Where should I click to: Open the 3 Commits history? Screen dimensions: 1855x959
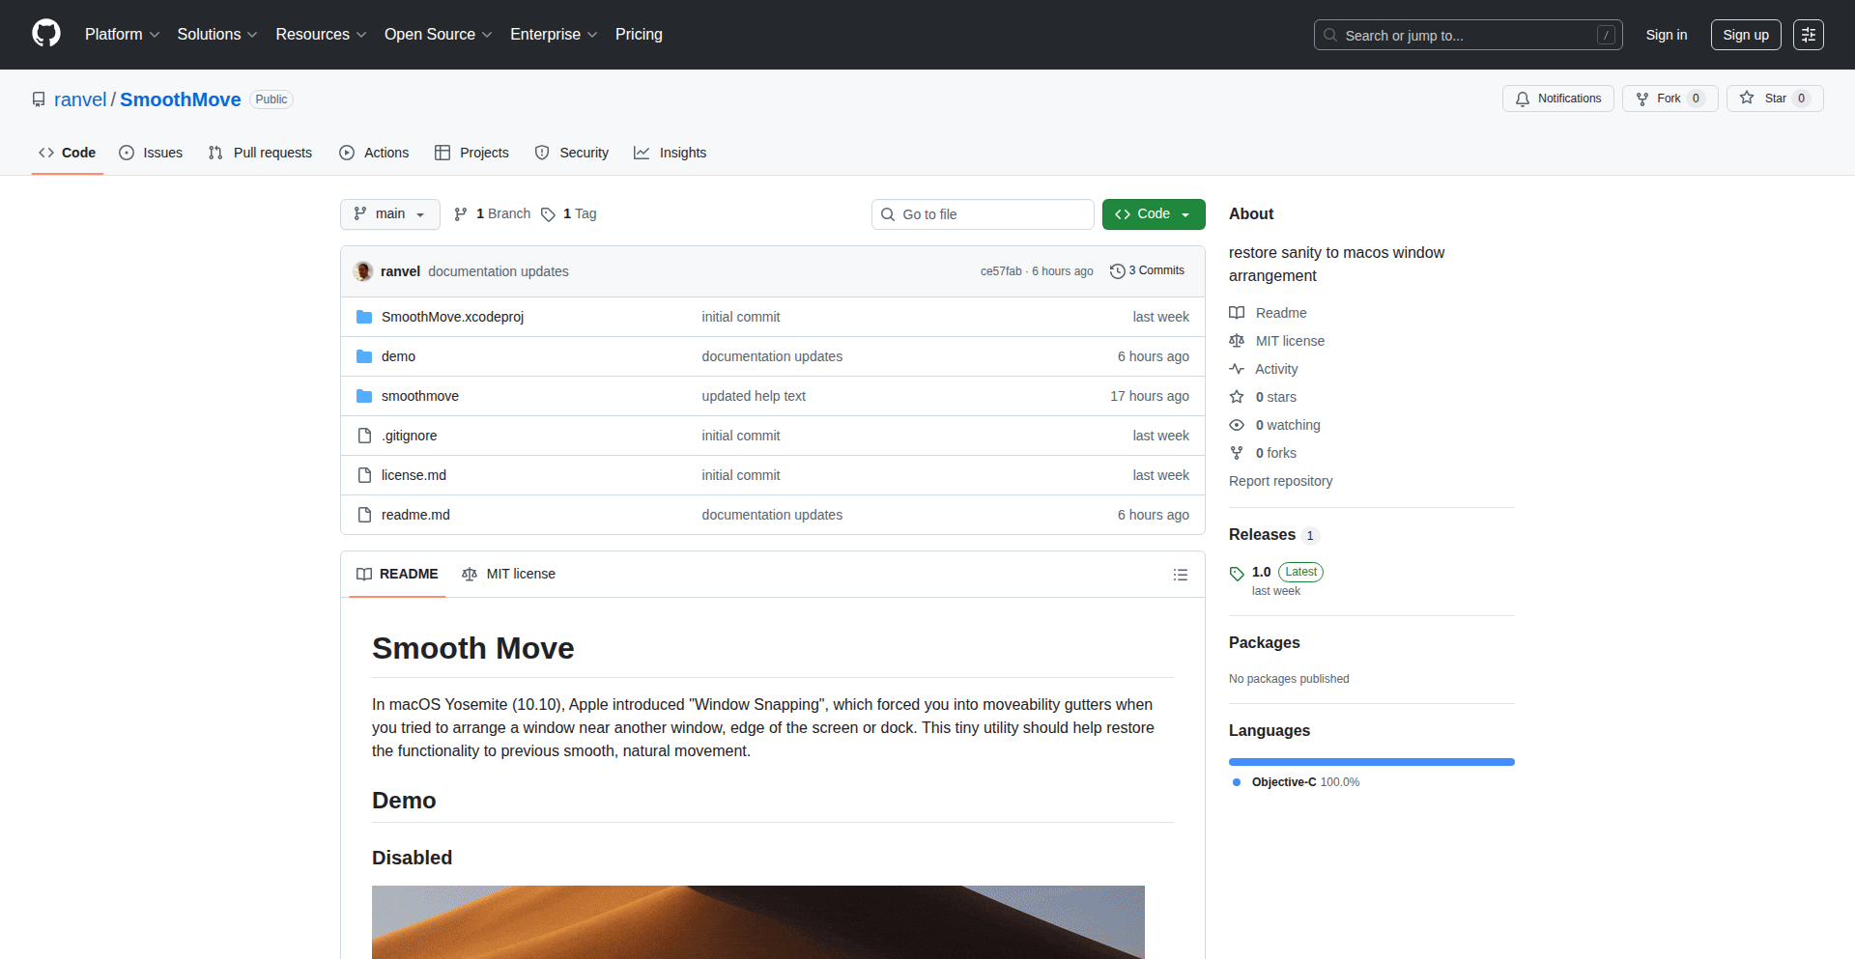(1147, 271)
